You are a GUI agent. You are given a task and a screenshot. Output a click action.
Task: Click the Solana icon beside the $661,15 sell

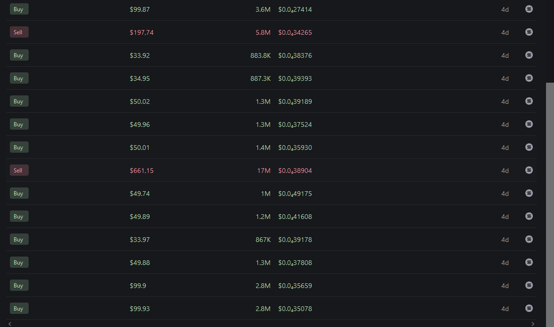(x=529, y=170)
